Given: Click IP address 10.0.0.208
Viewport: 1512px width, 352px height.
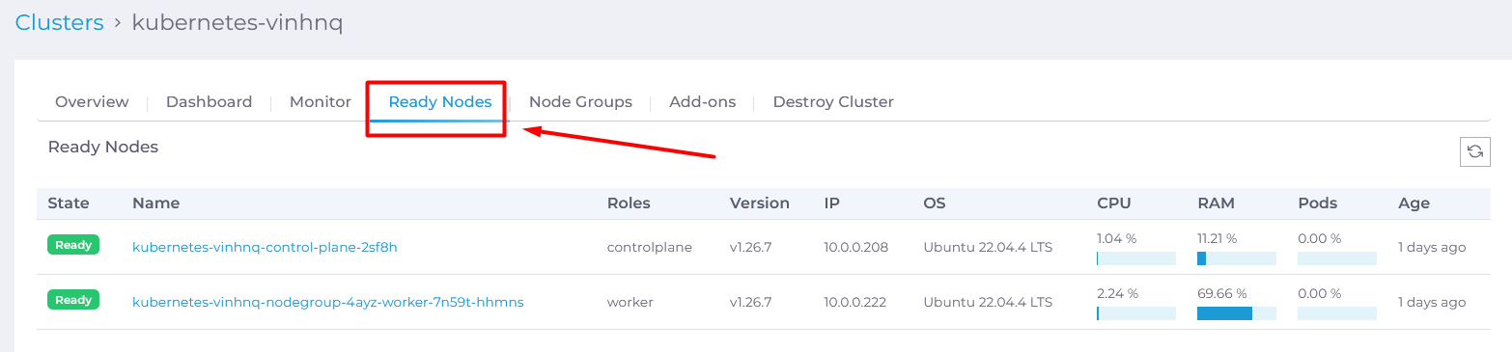Looking at the screenshot, I should [854, 247].
